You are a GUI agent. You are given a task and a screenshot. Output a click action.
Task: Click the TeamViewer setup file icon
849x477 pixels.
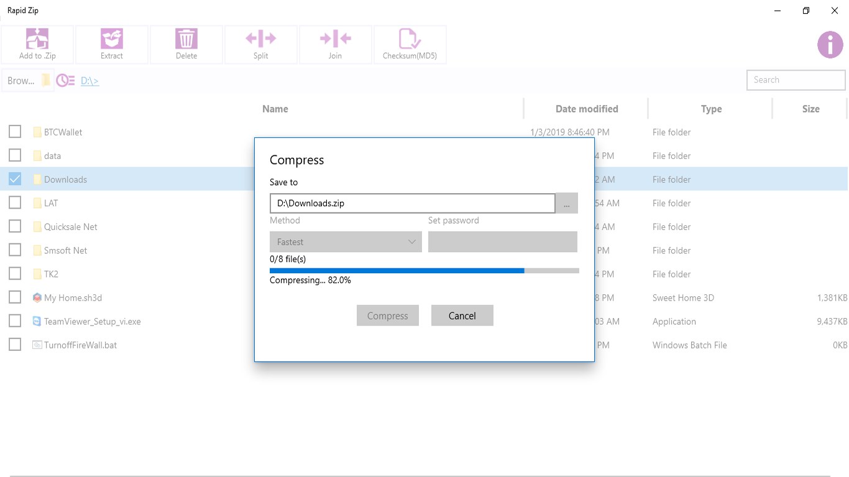[x=37, y=321]
